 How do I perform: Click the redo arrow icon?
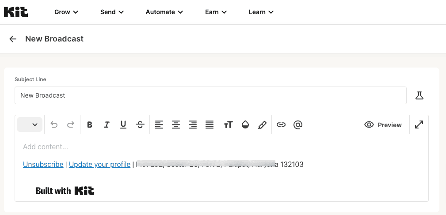70,125
